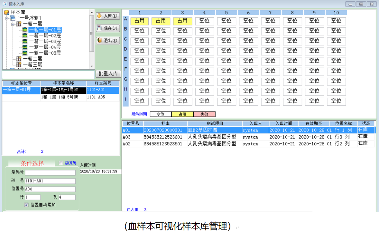
Task: Collapse the 一号冰箱 tree node
Action: [x=6, y=18]
